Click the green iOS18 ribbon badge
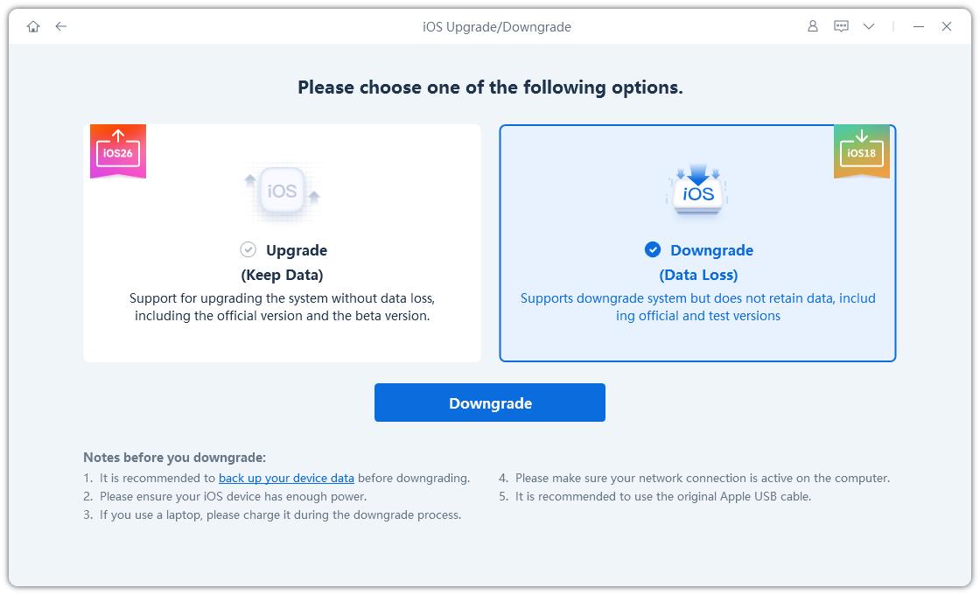 pos(862,151)
